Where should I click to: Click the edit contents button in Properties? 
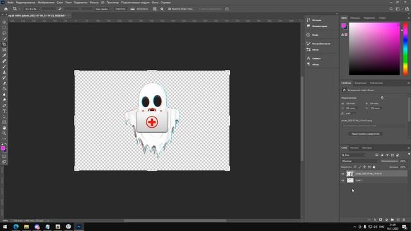(x=365, y=134)
